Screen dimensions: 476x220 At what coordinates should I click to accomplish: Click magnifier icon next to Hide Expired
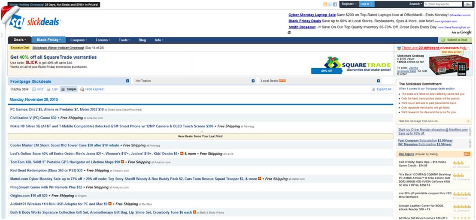(x=82, y=89)
